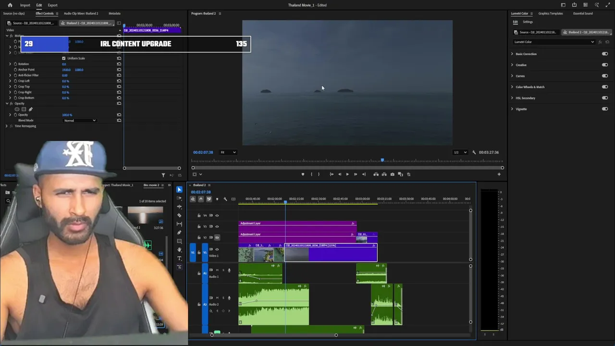Image resolution: width=615 pixels, height=346 pixels.
Task: Go to Out point
Action: coord(364,174)
